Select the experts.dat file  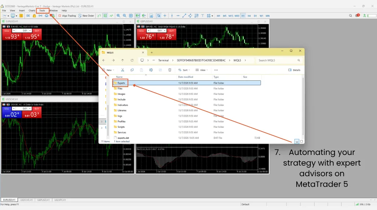(x=187, y=138)
